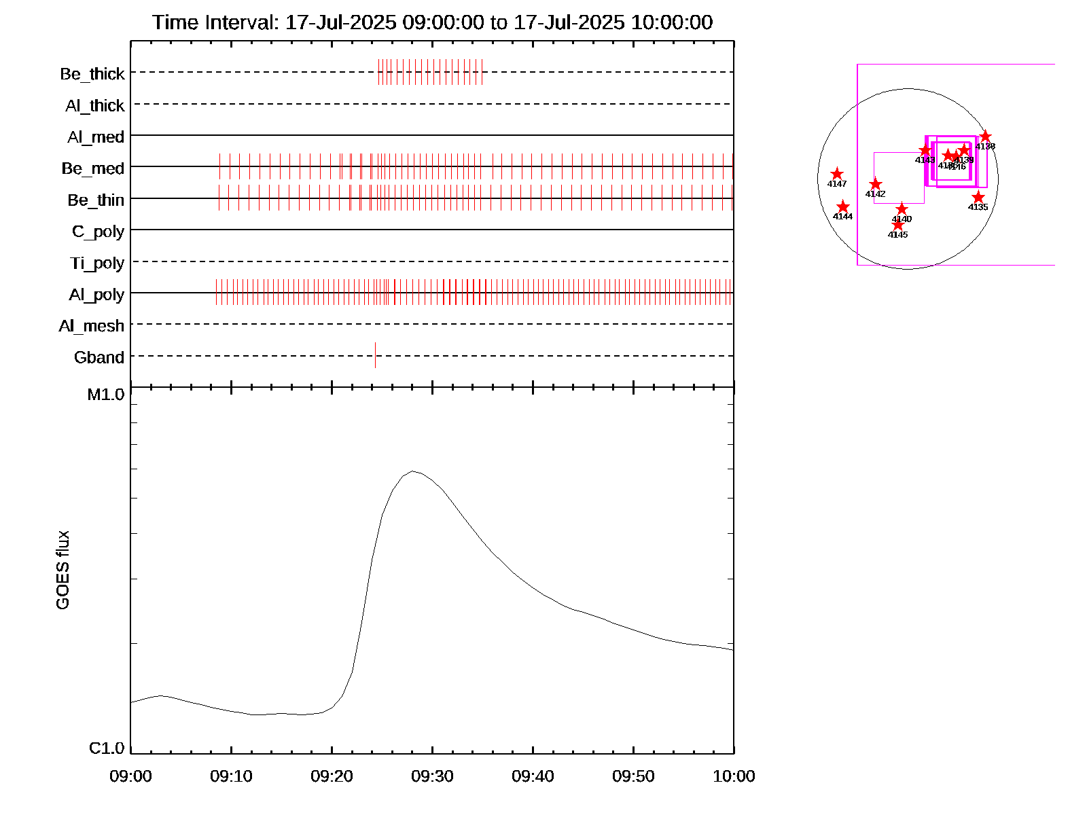Click the Time Interval title text

(x=432, y=22)
